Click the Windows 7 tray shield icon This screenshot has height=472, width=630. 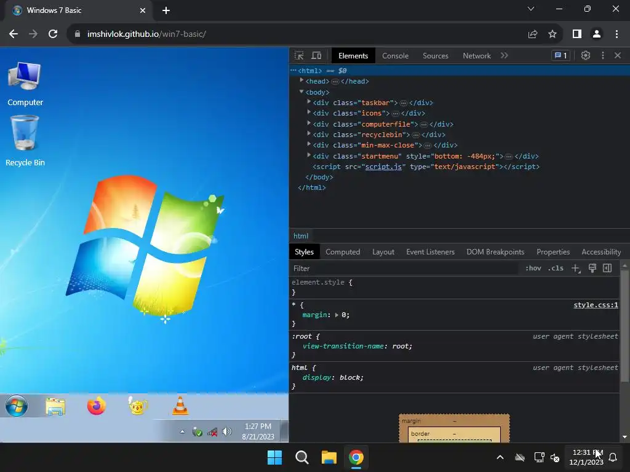click(197, 432)
